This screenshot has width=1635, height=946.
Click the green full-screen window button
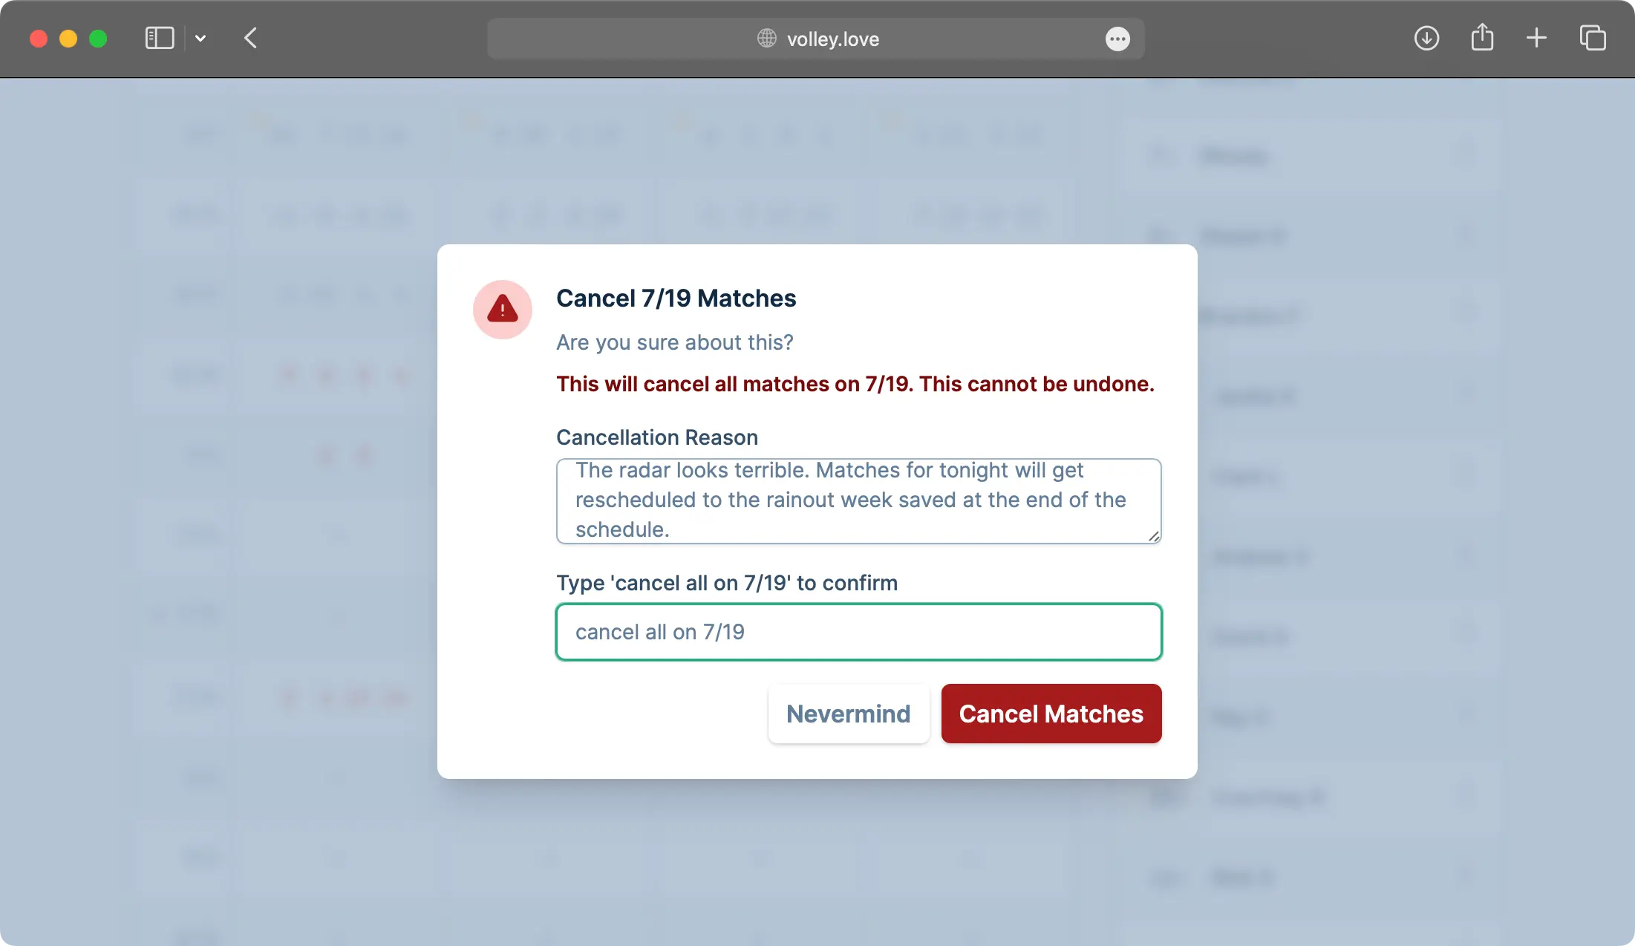tap(98, 39)
